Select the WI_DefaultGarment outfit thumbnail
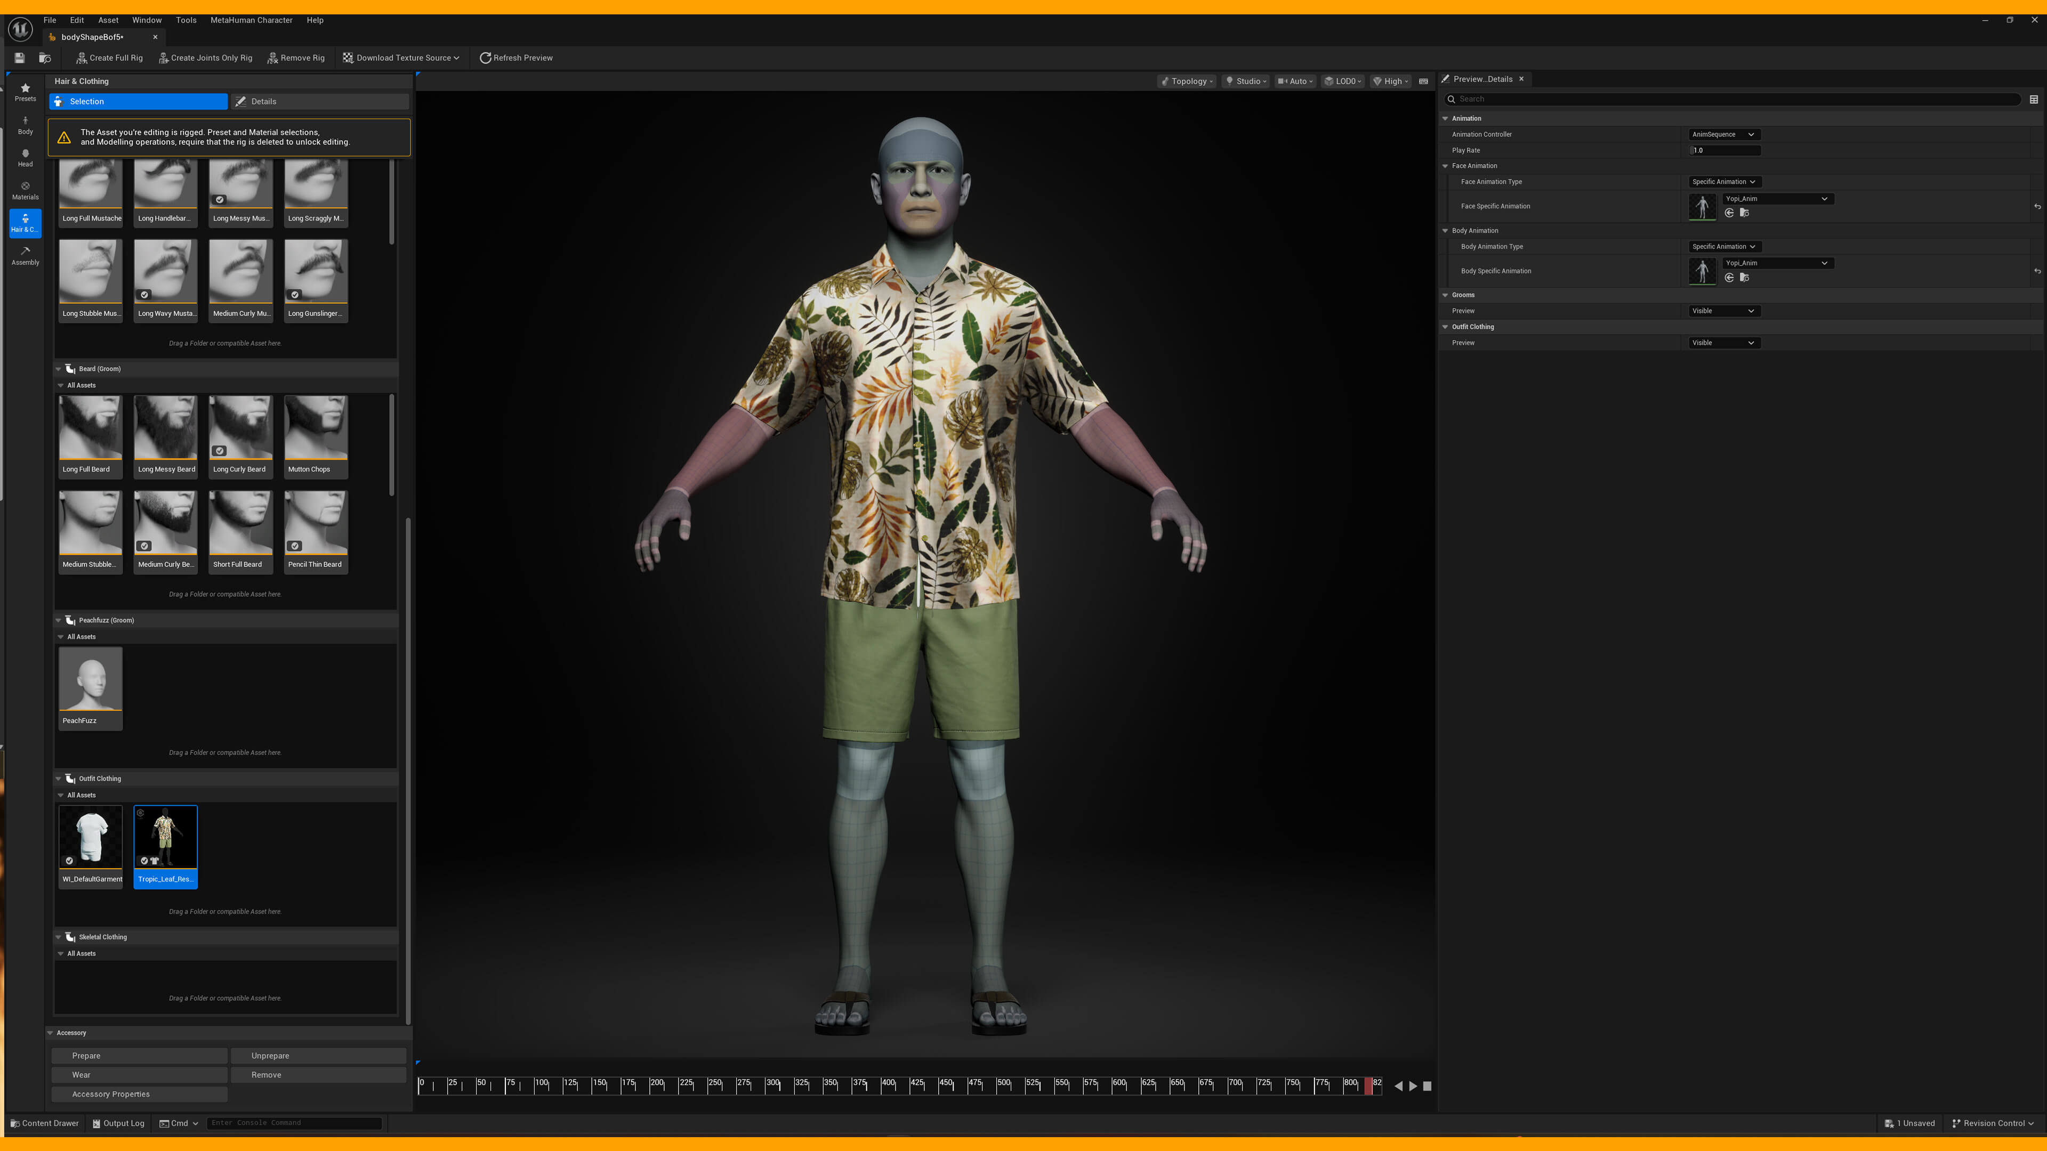This screenshot has height=1151, width=2047. [91, 846]
